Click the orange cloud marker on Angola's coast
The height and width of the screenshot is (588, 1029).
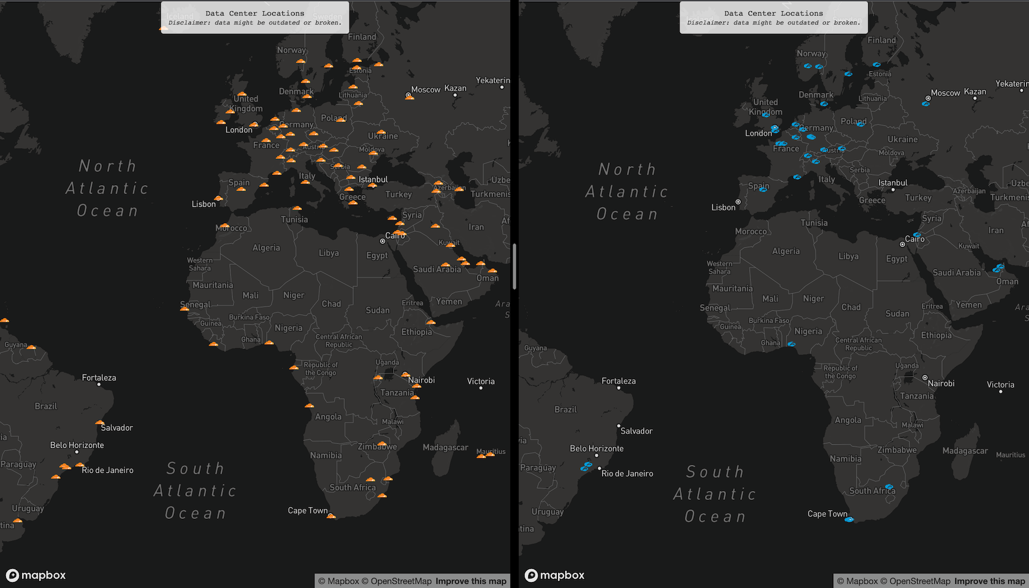pyautogui.click(x=309, y=406)
